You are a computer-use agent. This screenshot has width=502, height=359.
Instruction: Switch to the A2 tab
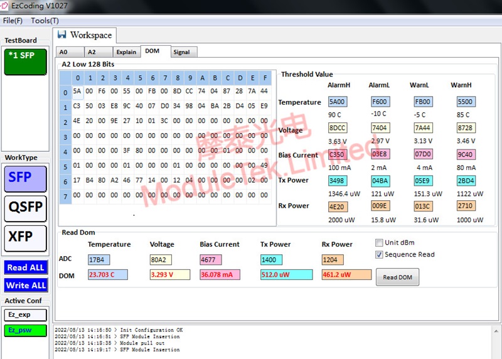point(99,52)
